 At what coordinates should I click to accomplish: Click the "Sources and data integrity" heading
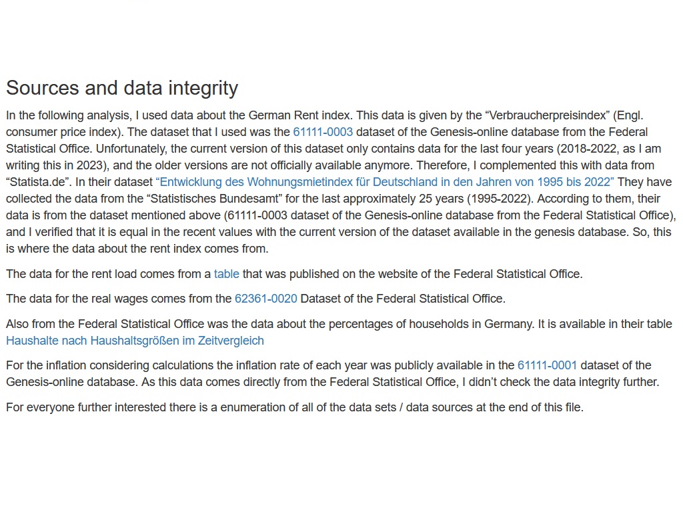pyautogui.click(x=122, y=88)
